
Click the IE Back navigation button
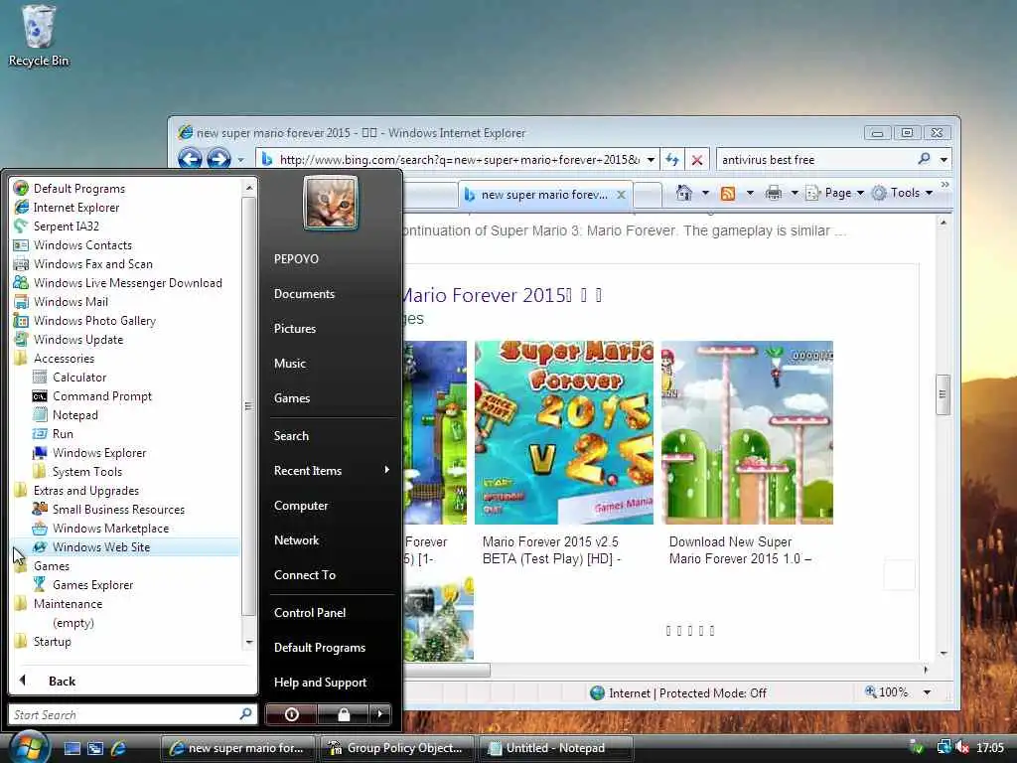(190, 159)
